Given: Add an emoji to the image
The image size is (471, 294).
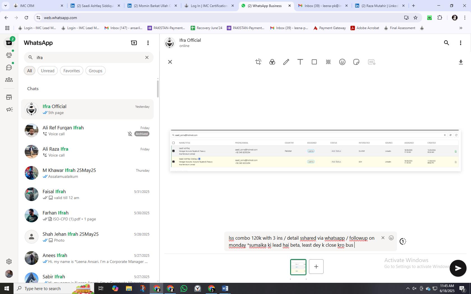Looking at the screenshot, I should click(x=342, y=62).
